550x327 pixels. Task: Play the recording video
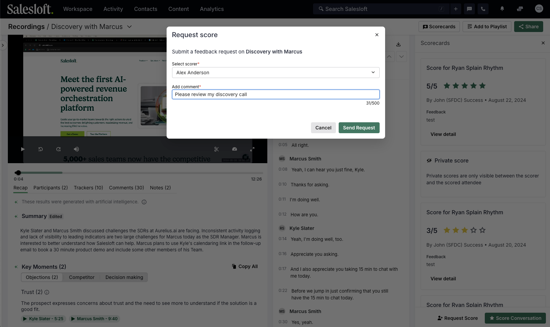pyautogui.click(x=23, y=149)
